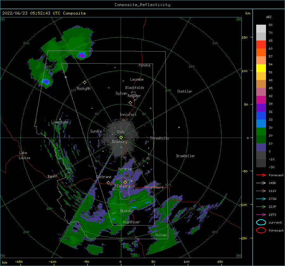The image size is (285, 266).
Task: Select the red swatch below 65
Action: (x=261, y=45)
